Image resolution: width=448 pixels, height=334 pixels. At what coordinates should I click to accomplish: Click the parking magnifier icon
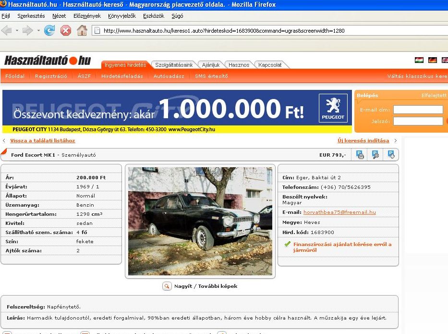click(375, 155)
